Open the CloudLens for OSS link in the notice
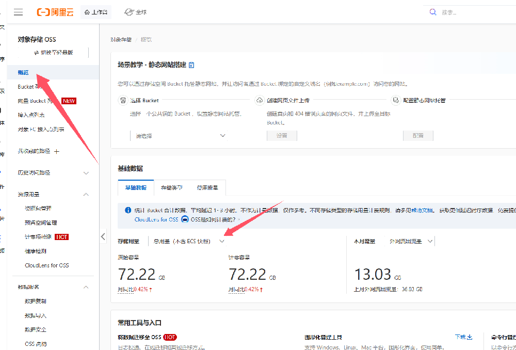The image size is (516, 350). (156, 219)
